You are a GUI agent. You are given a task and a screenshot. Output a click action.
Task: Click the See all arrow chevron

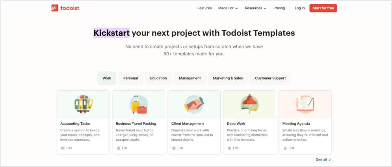(x=330, y=160)
